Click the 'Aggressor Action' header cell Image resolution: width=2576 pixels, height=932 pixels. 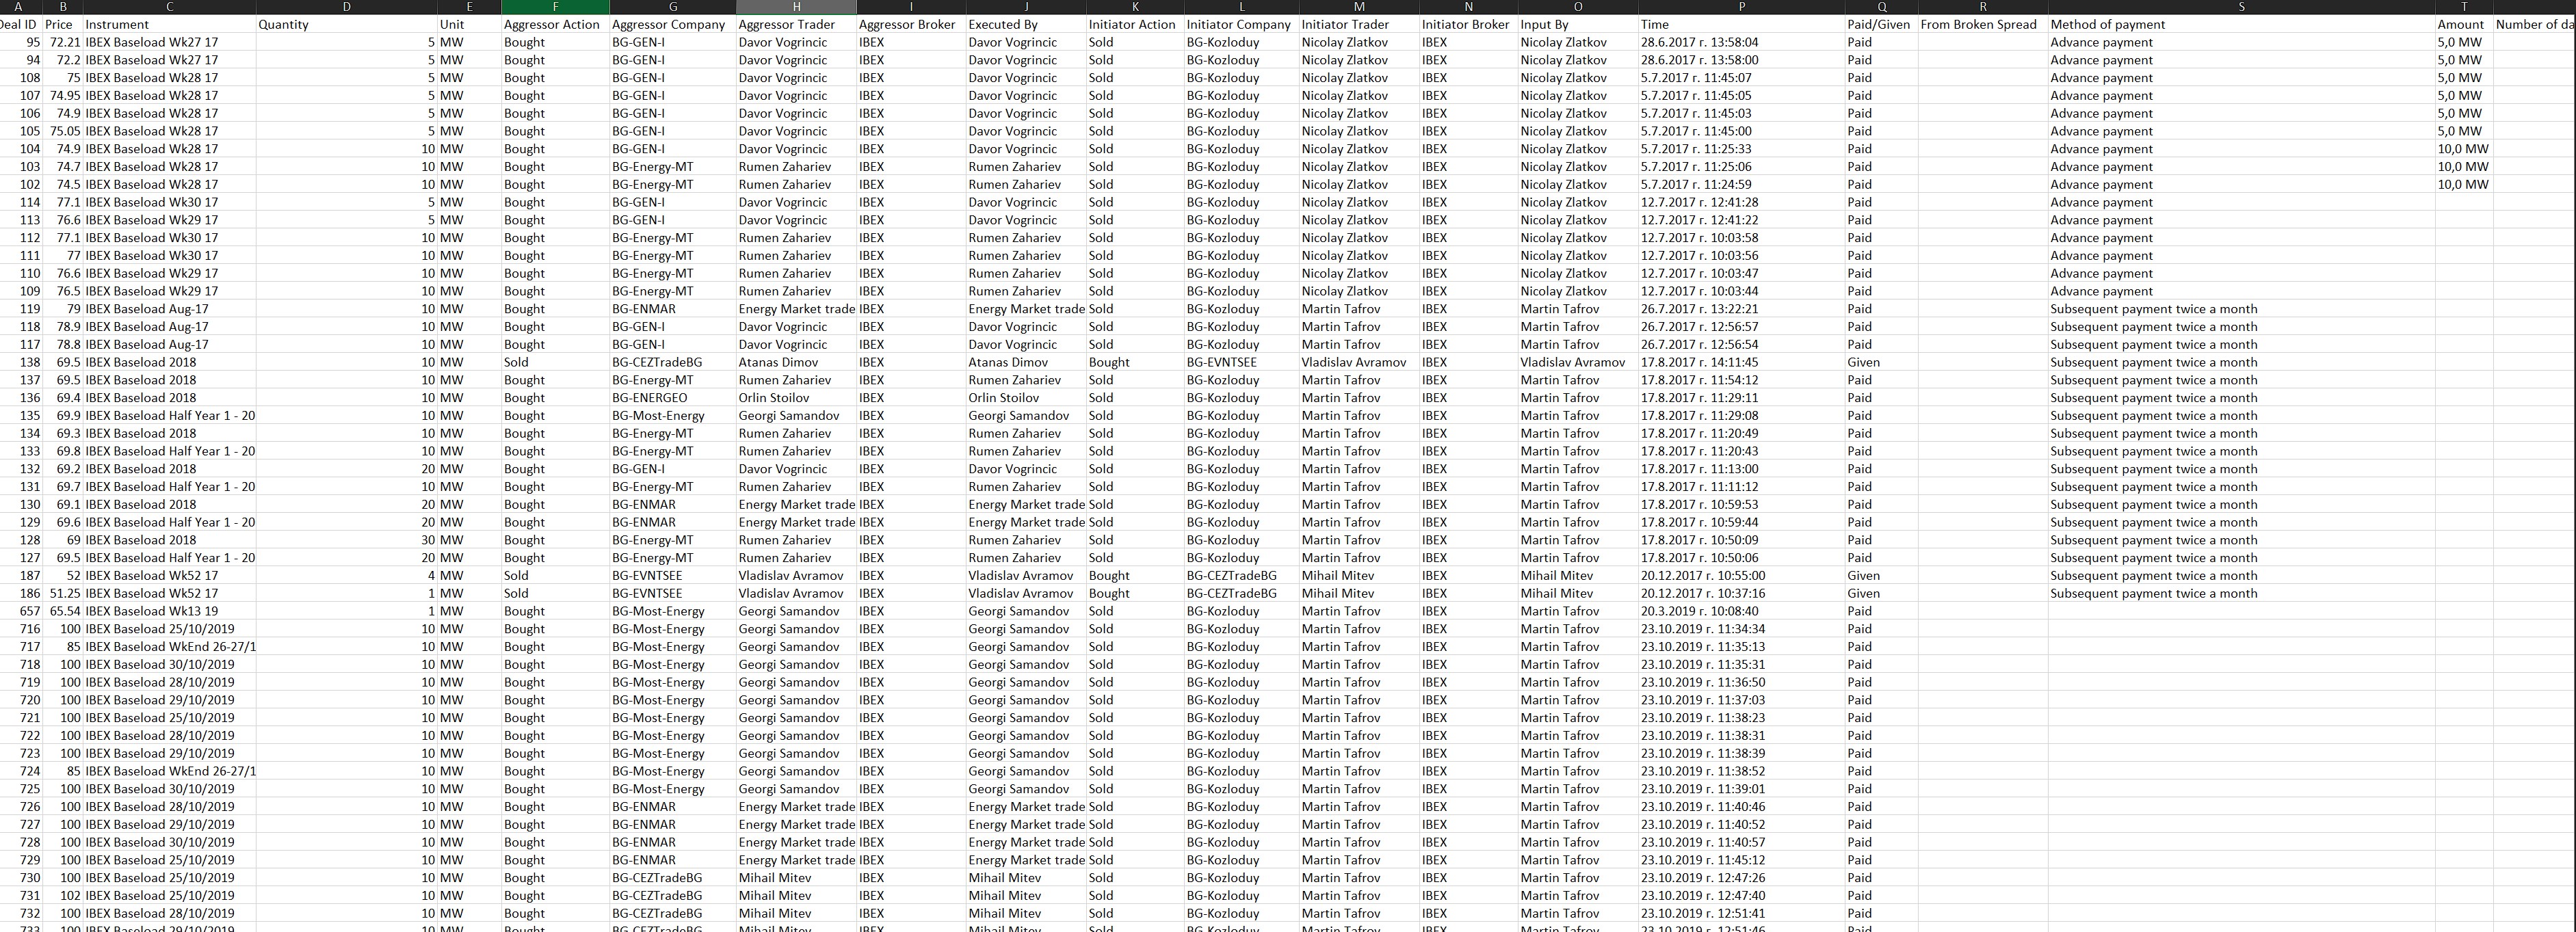555,24
